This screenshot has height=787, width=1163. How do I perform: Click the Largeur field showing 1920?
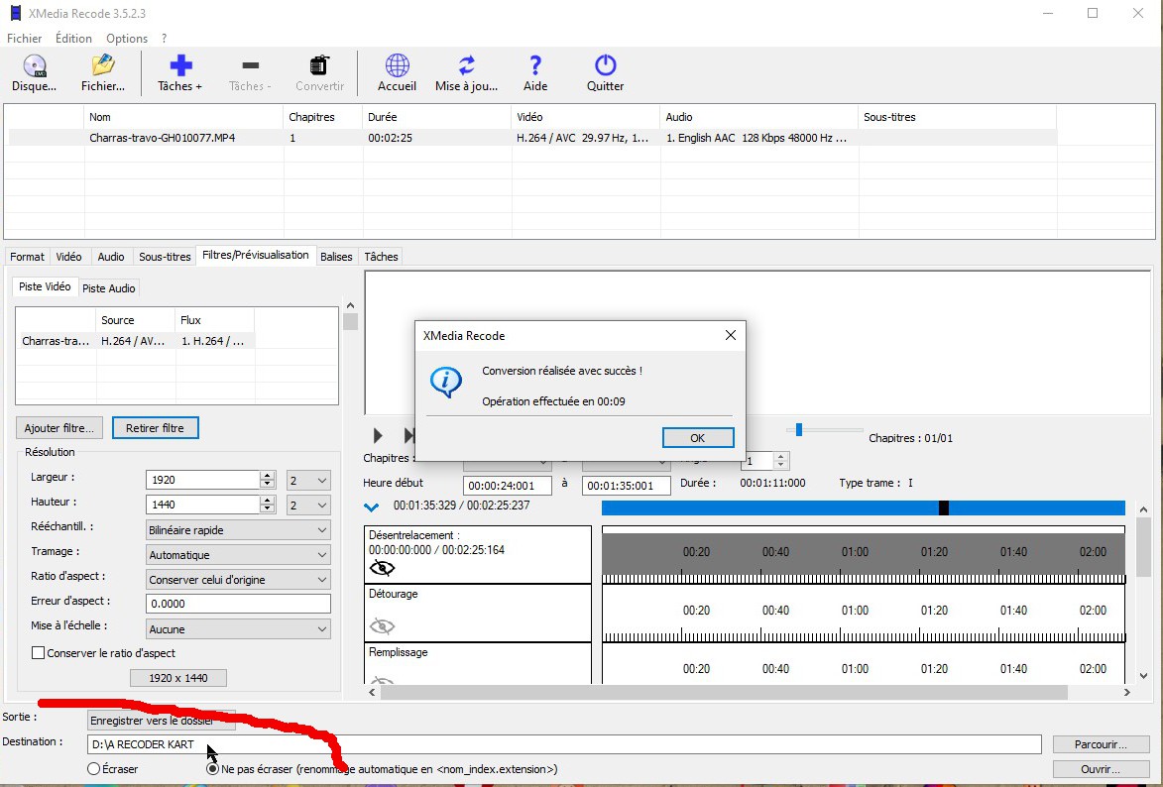[x=203, y=480]
